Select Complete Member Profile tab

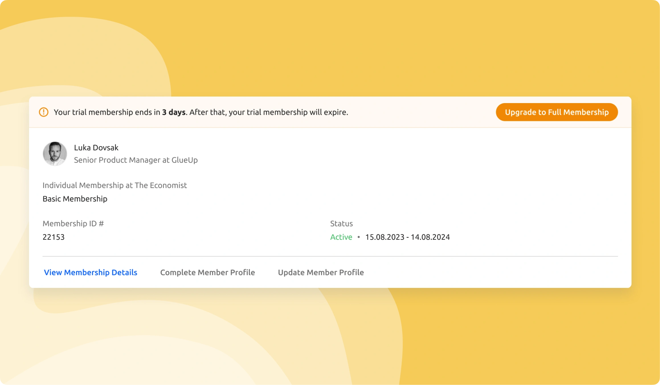207,272
